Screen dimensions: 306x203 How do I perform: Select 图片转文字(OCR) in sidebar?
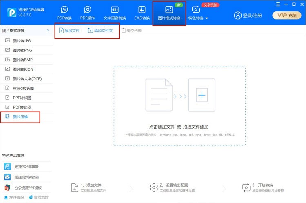coord(27,79)
